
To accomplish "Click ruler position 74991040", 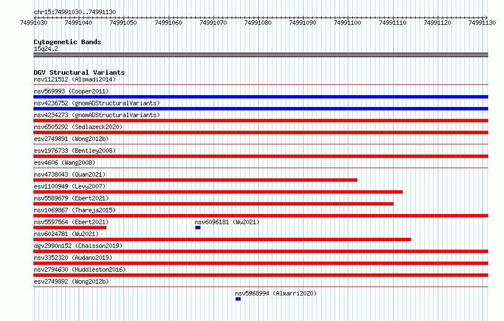I will [78, 23].
